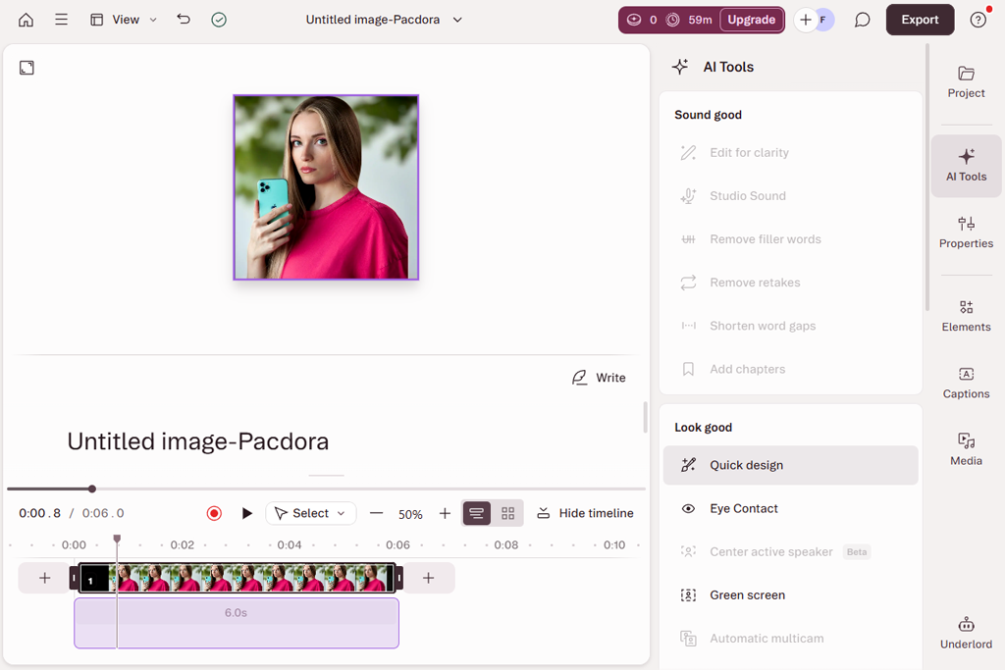Add scene after clip with plus button
This screenshot has height=670, width=1005.
pyautogui.click(x=428, y=578)
